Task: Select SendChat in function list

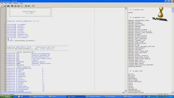Action: [133, 89]
